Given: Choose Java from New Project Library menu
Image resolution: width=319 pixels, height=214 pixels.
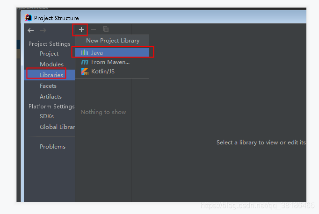Looking at the screenshot, I should coord(112,53).
